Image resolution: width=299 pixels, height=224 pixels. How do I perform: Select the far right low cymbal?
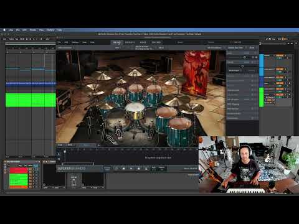191,108
